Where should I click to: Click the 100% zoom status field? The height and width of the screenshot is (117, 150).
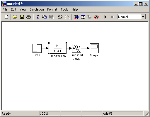coord(50,113)
